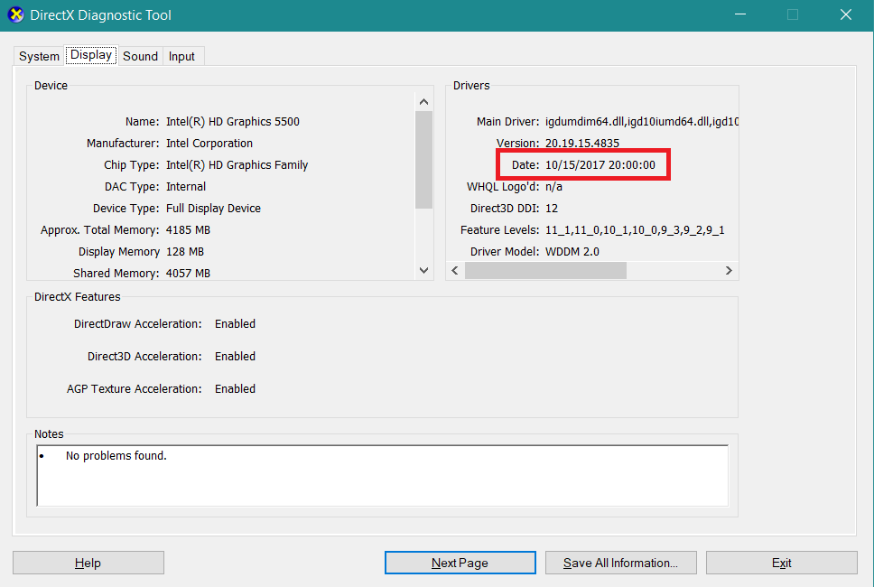Image resolution: width=874 pixels, height=587 pixels.
Task: Click Chip Type value Intel(R) HD Graphics Family
Action: click(237, 165)
